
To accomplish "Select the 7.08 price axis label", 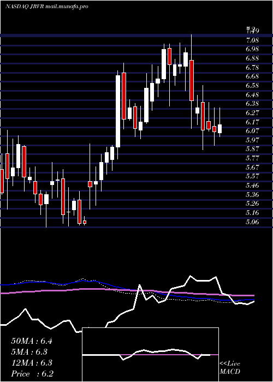I will click(x=252, y=40).
